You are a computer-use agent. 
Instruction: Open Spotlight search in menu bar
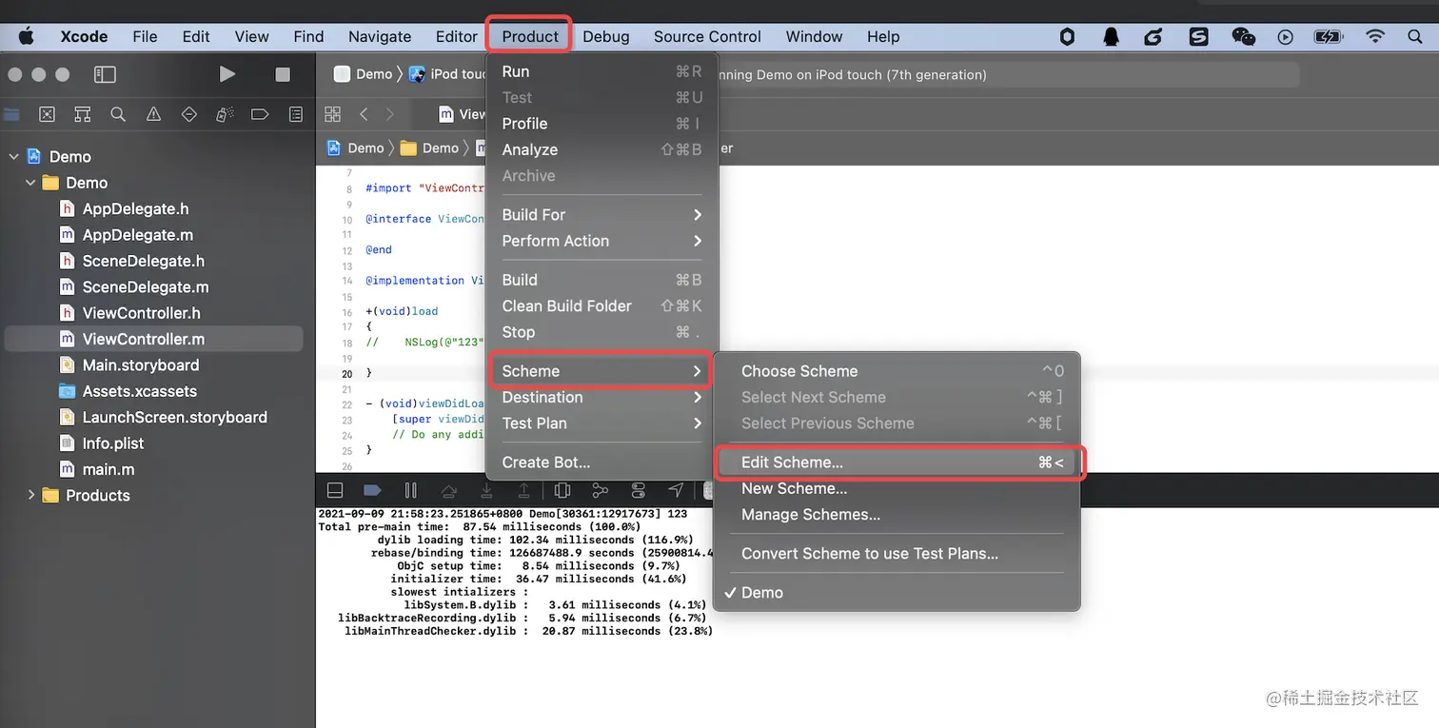point(1414,36)
